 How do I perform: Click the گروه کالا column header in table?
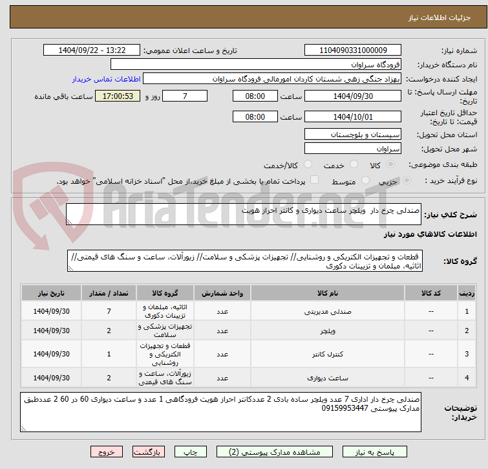(165, 293)
